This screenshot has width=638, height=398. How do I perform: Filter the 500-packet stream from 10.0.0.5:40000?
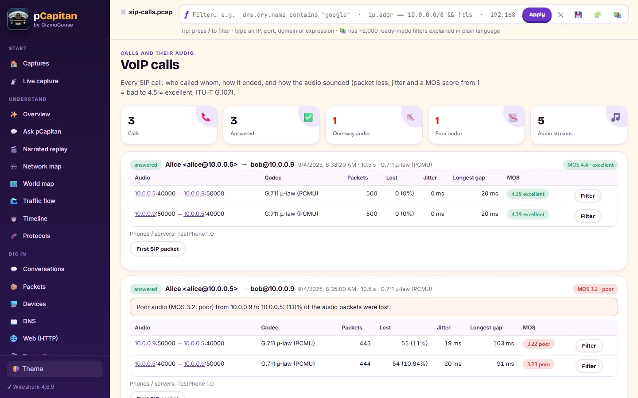coord(588,196)
